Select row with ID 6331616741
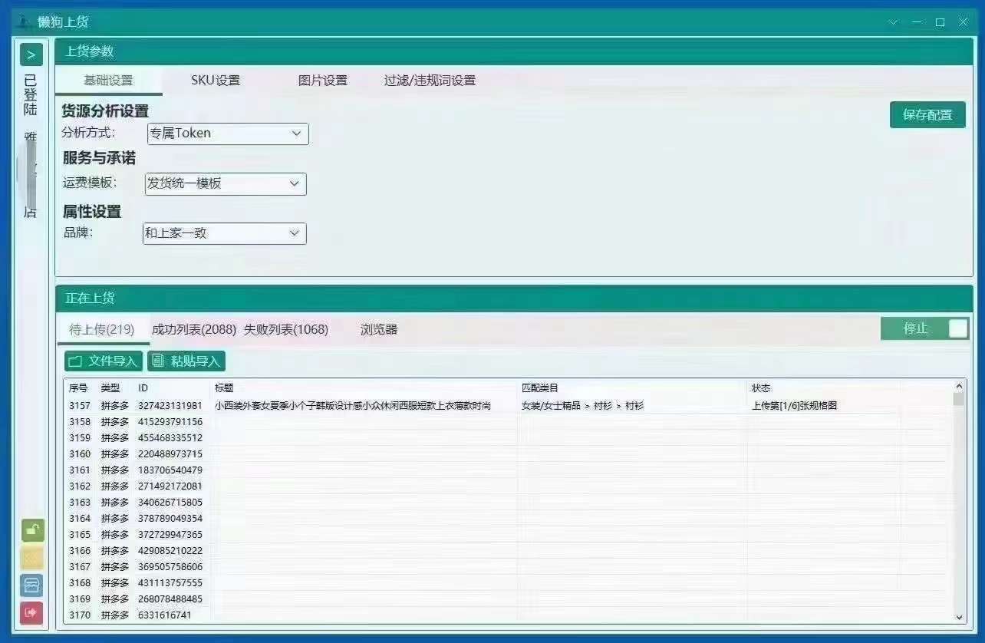985x643 pixels. (x=509, y=615)
